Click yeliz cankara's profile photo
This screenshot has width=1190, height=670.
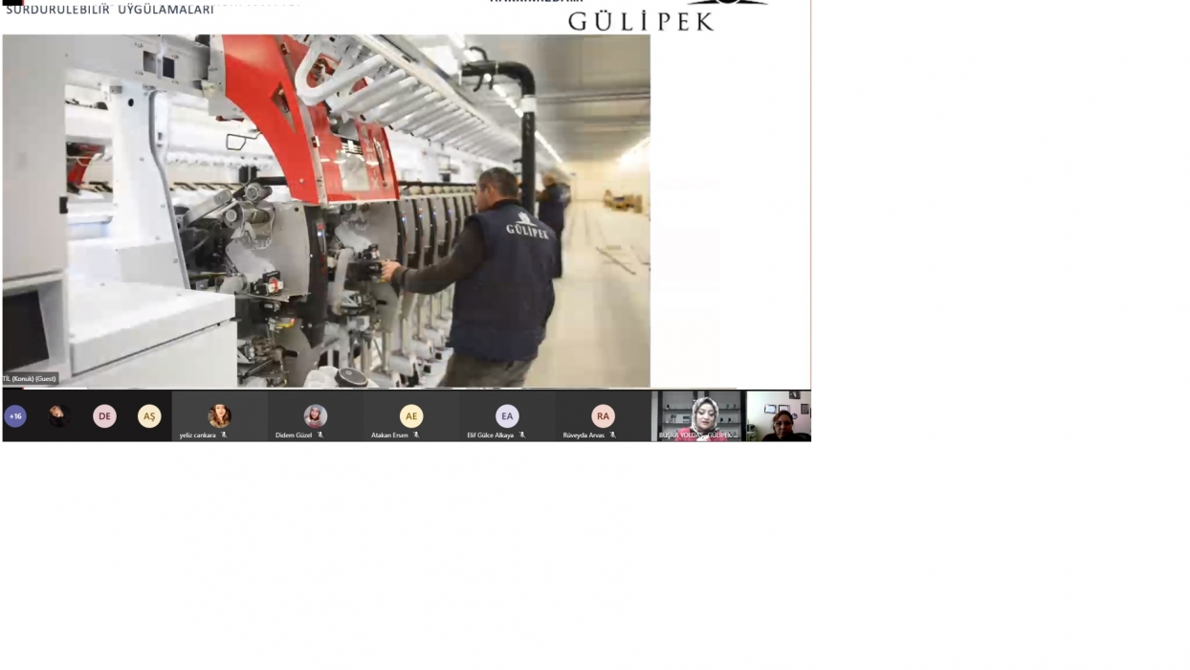pyautogui.click(x=219, y=415)
